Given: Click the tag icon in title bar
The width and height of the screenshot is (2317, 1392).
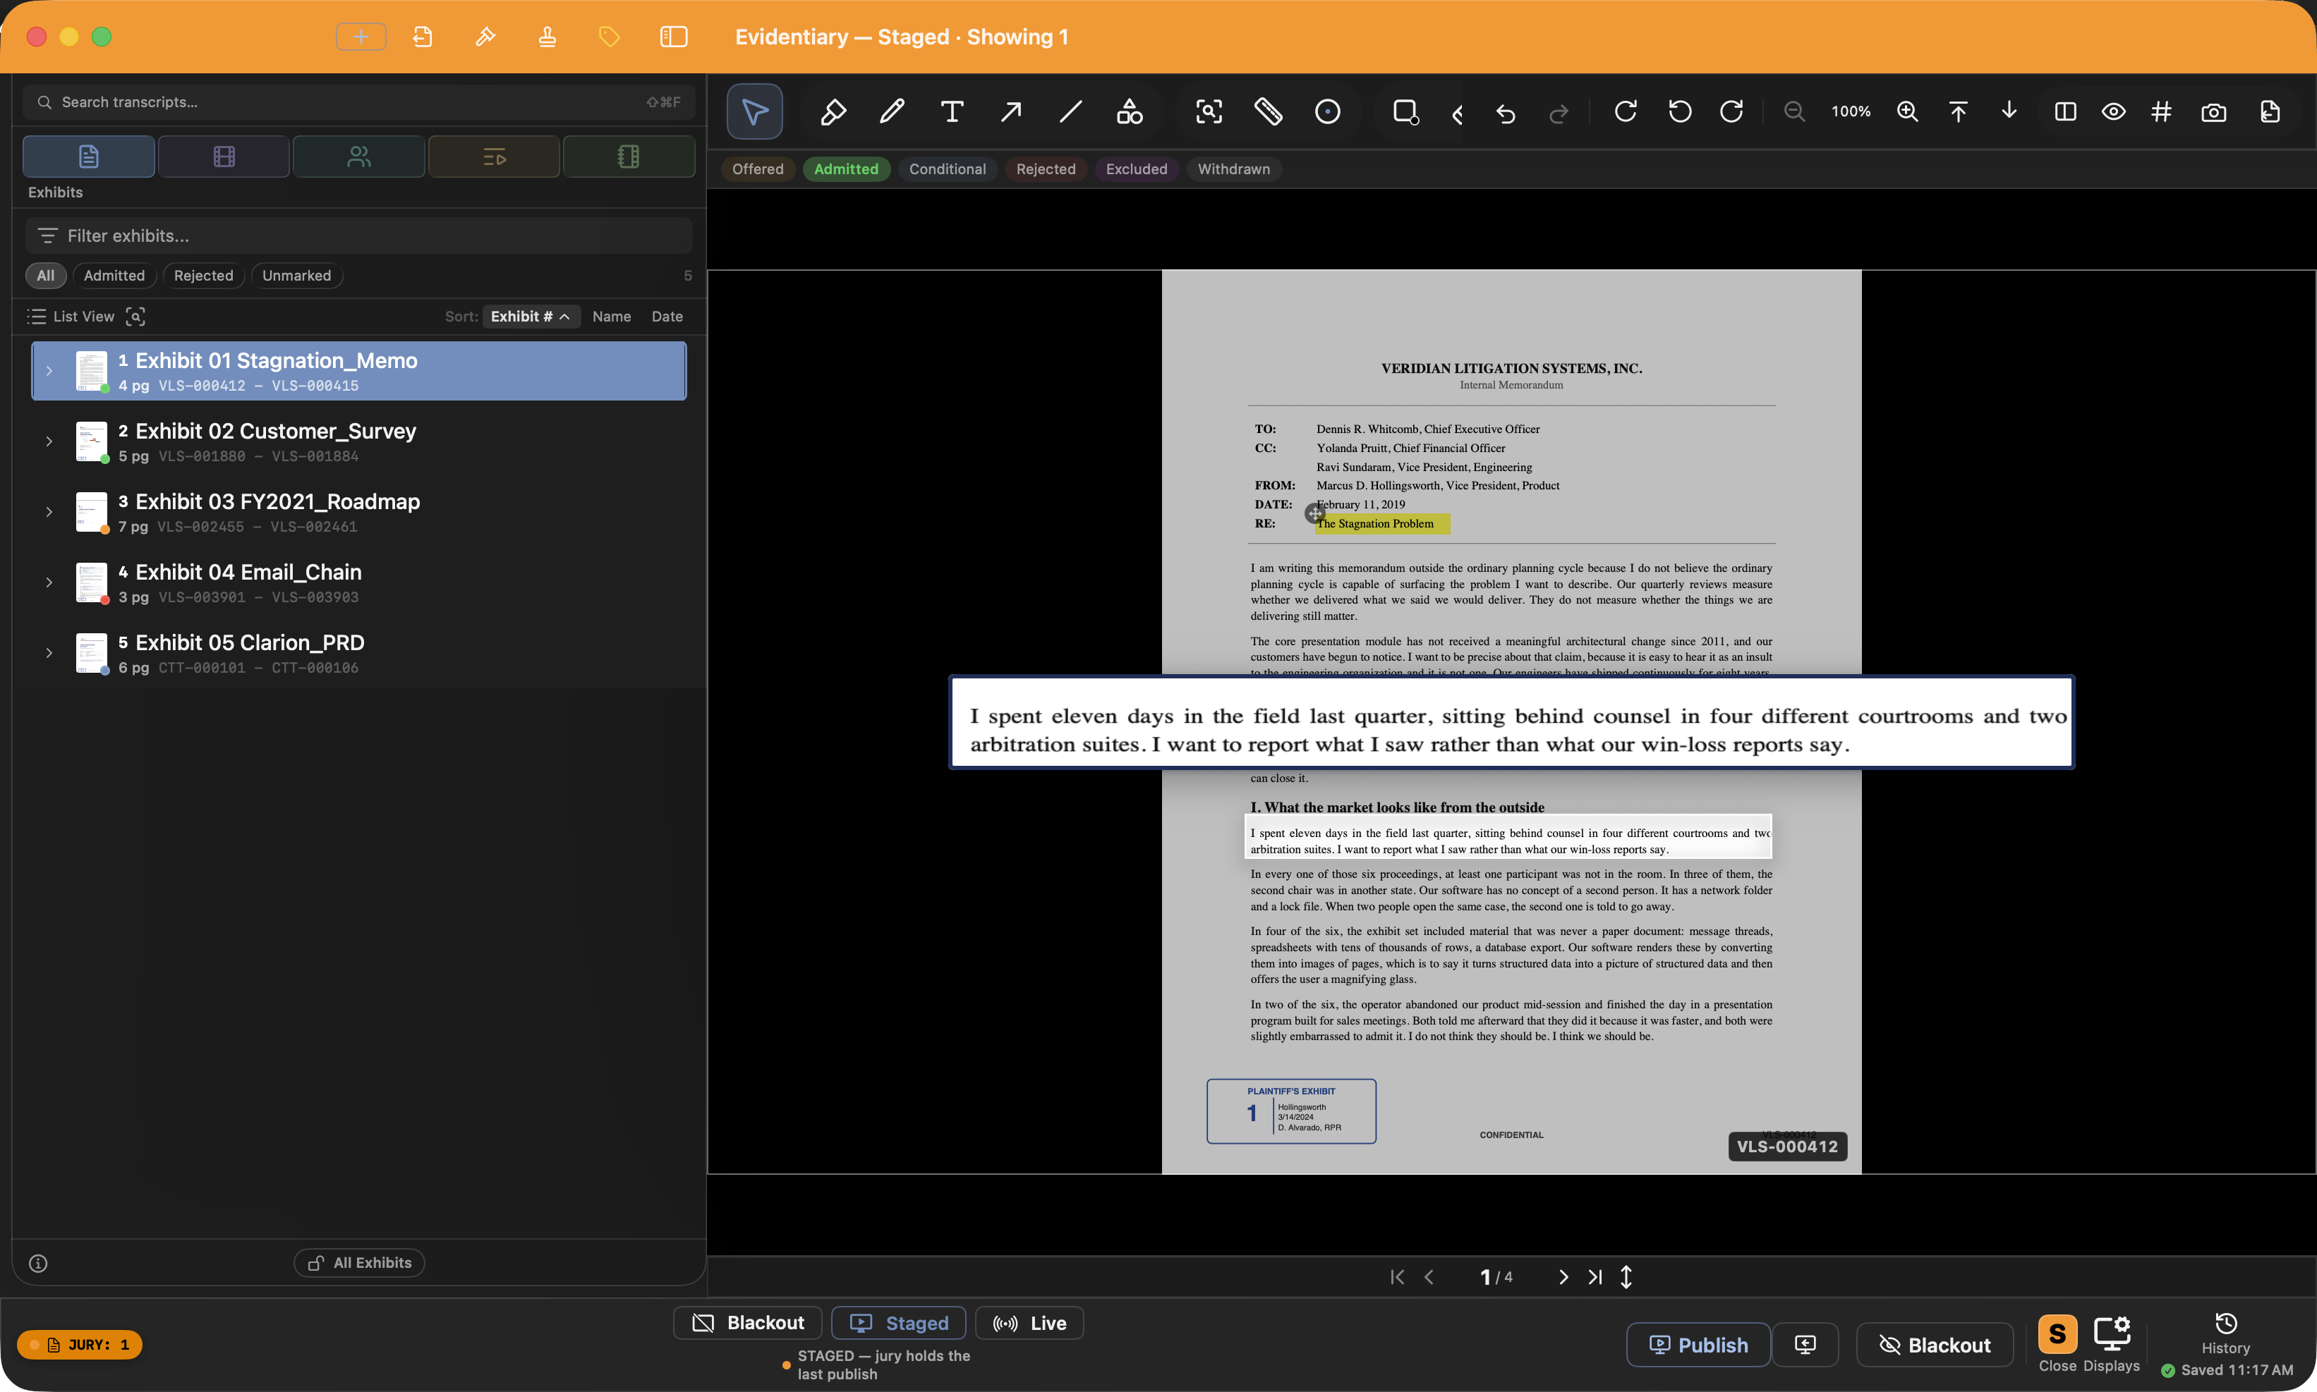Looking at the screenshot, I should point(609,37).
